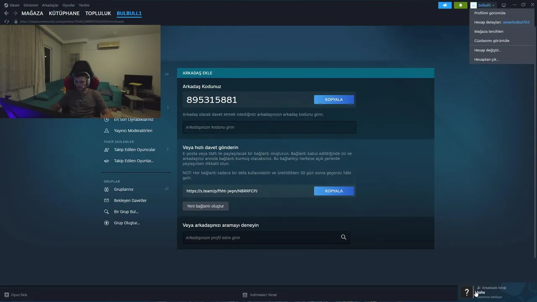The width and height of the screenshot is (537, 302).
Task: Click the Bir Grup Bul magnifier icon
Action: coord(107,212)
